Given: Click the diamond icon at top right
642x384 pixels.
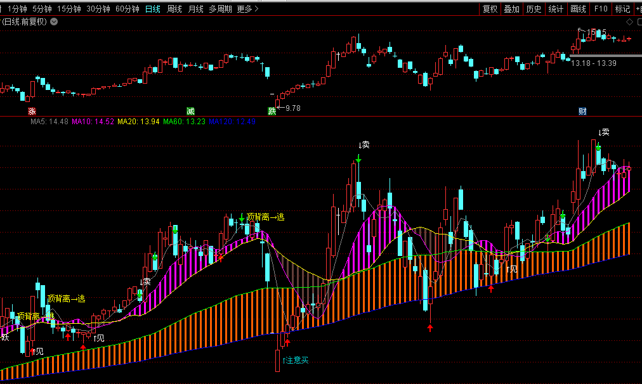Looking at the screenshot, I should [x=629, y=22].
